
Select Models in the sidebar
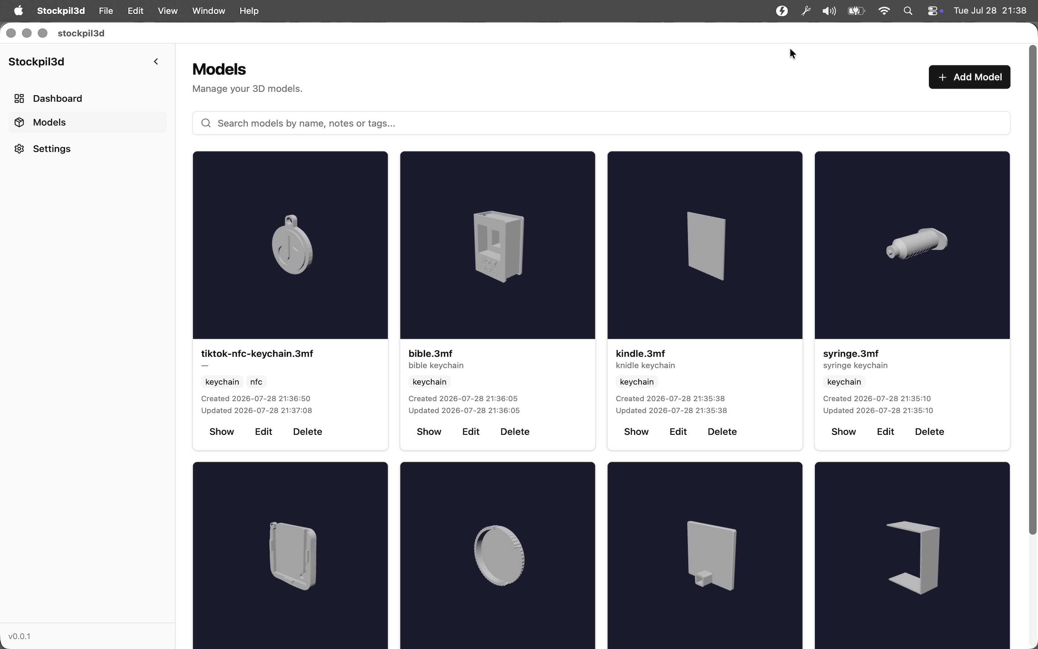click(x=88, y=122)
